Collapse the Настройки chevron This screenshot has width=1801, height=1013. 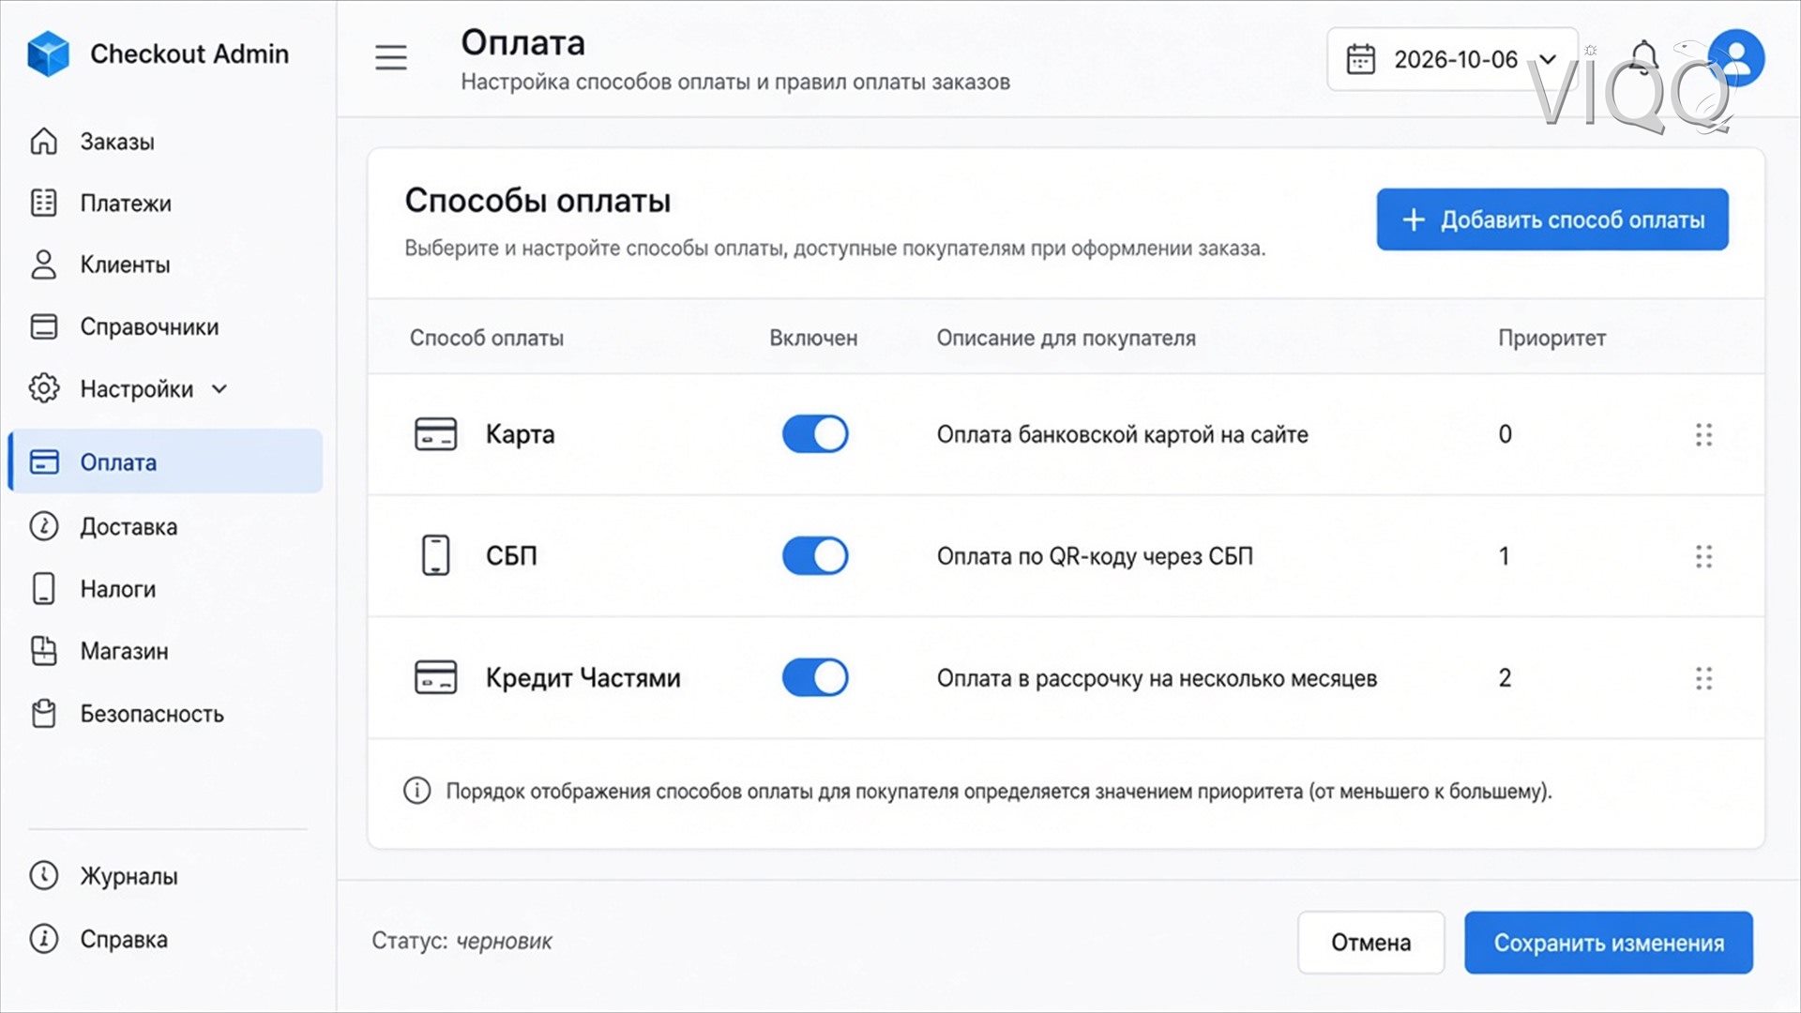219,388
